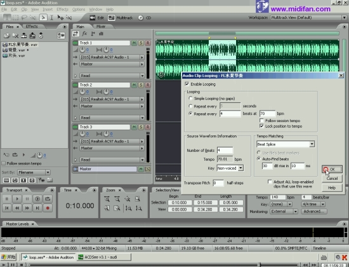Solo Track 2 with S button
Viewport: 349px width, 267px height.
141,85
